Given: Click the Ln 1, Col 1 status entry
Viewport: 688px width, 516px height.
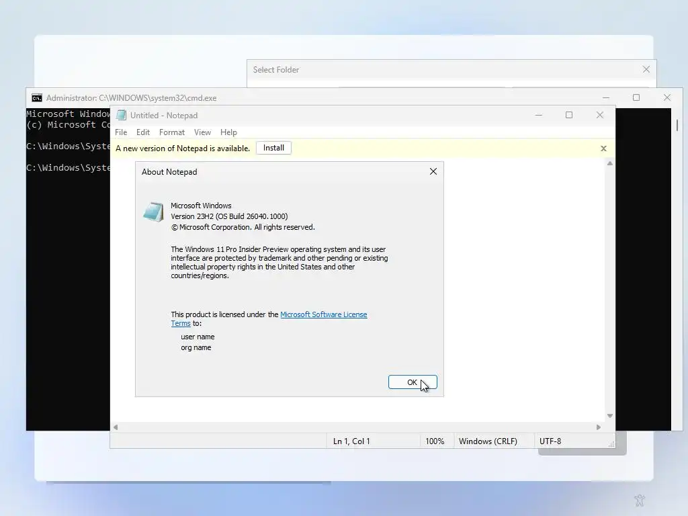Looking at the screenshot, I should (x=351, y=441).
